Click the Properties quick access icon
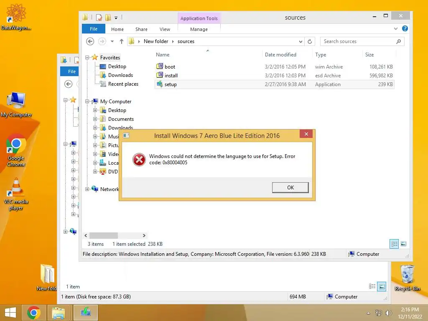This screenshot has width=428, height=321. 99,18
